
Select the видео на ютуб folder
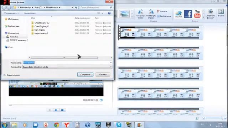click(x=40, y=33)
